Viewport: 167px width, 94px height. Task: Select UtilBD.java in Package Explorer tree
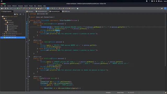(x=11, y=30)
